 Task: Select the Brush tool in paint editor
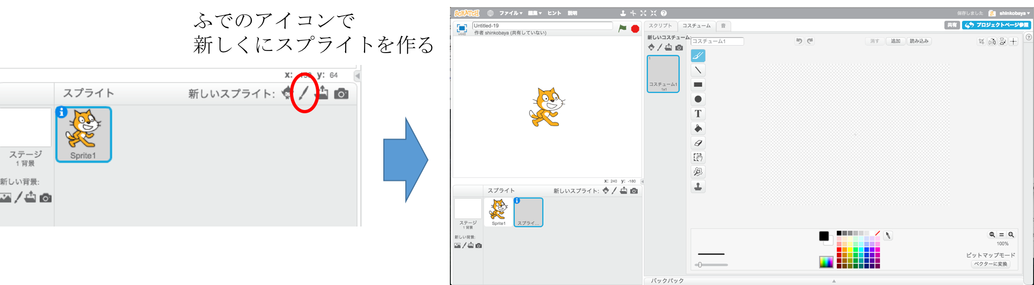pyautogui.click(x=698, y=56)
